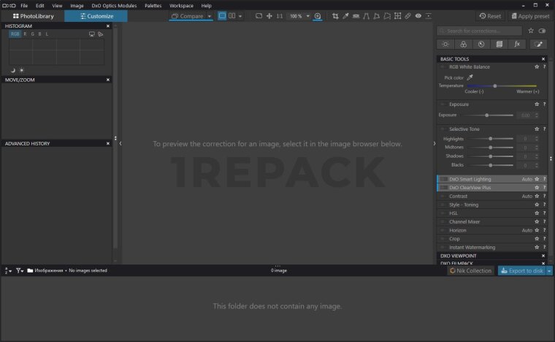Enable the DxO ClearView Plus correction
The height and width of the screenshot is (342, 555).
444,188
